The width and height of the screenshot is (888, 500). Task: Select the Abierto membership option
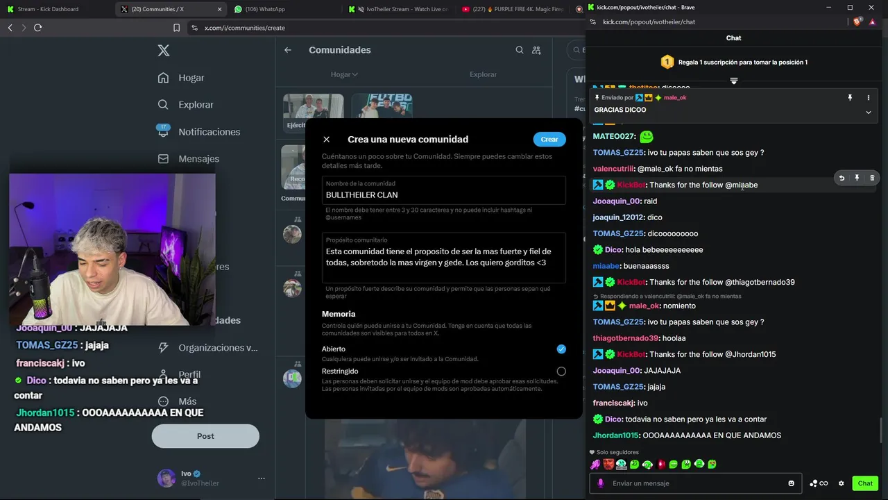pos(561,349)
